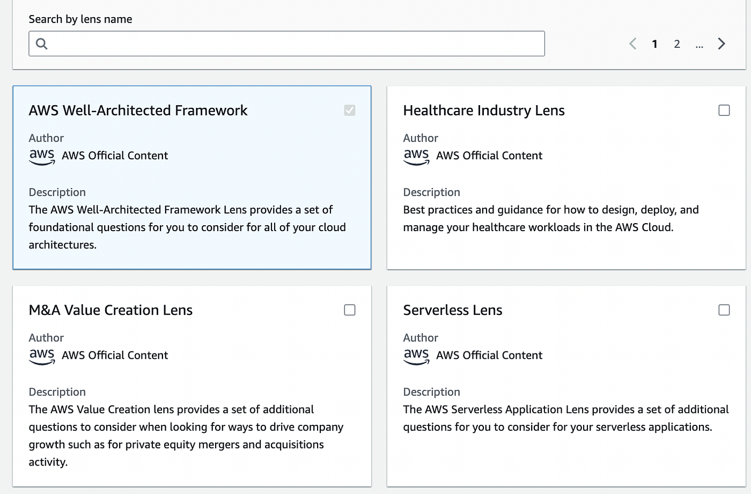The width and height of the screenshot is (751, 494).
Task: Click the AWS Well-Architected Framework title
Action: (138, 110)
